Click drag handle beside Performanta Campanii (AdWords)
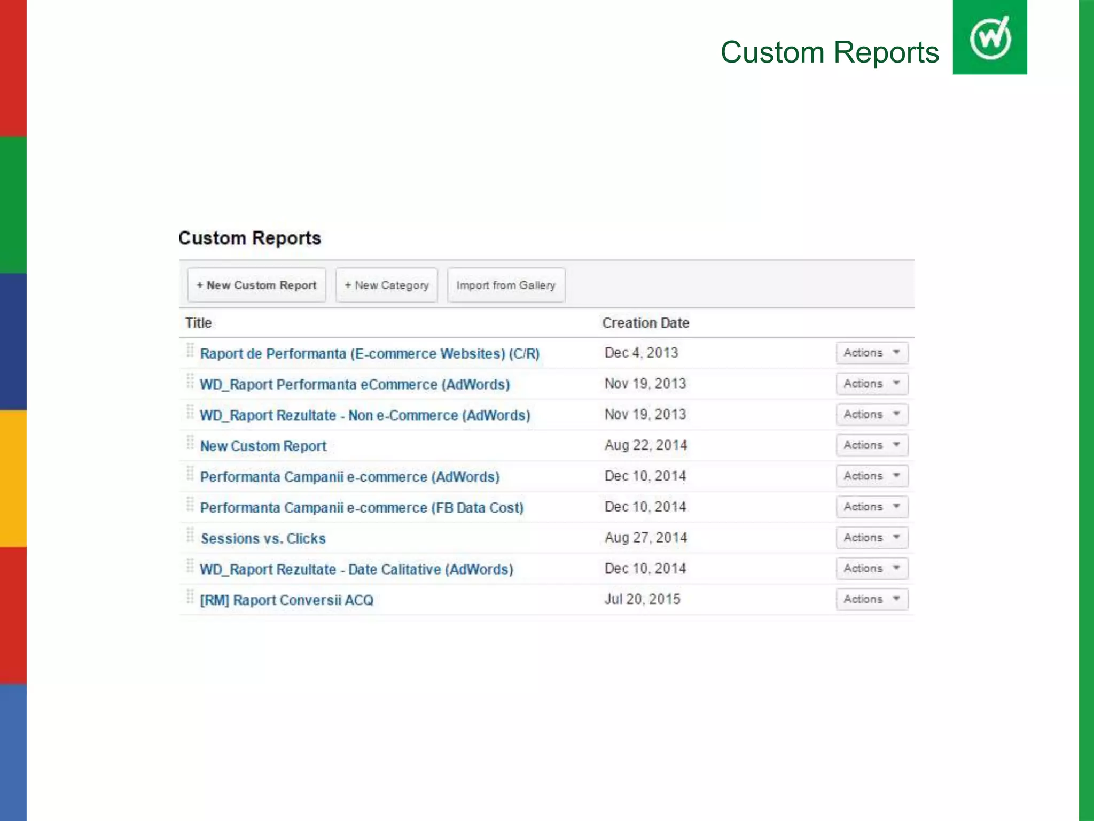The width and height of the screenshot is (1094, 821). 190,474
